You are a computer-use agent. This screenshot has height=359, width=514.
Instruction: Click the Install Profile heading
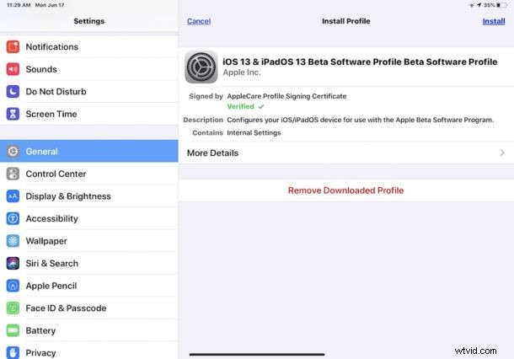[345, 21]
